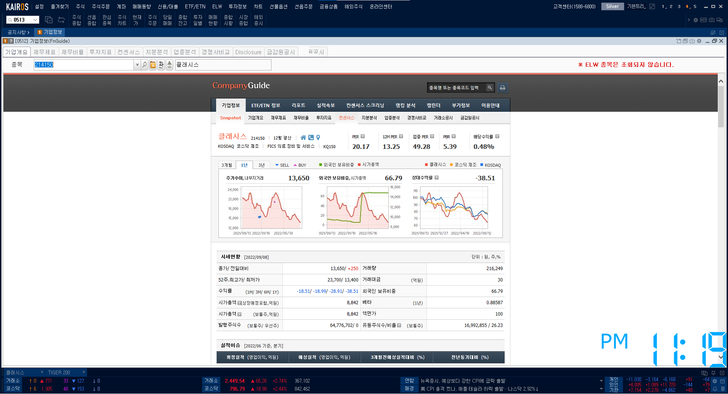Click the stock code up-down spinner icon

pos(169,65)
